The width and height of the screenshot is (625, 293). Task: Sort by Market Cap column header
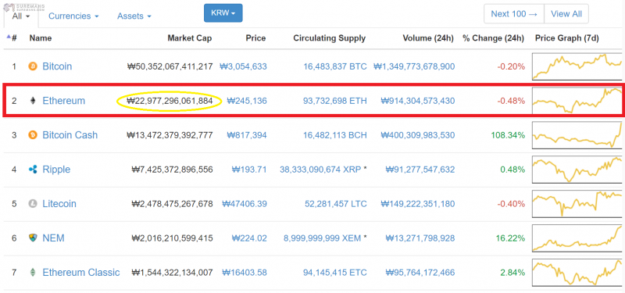[190, 38]
